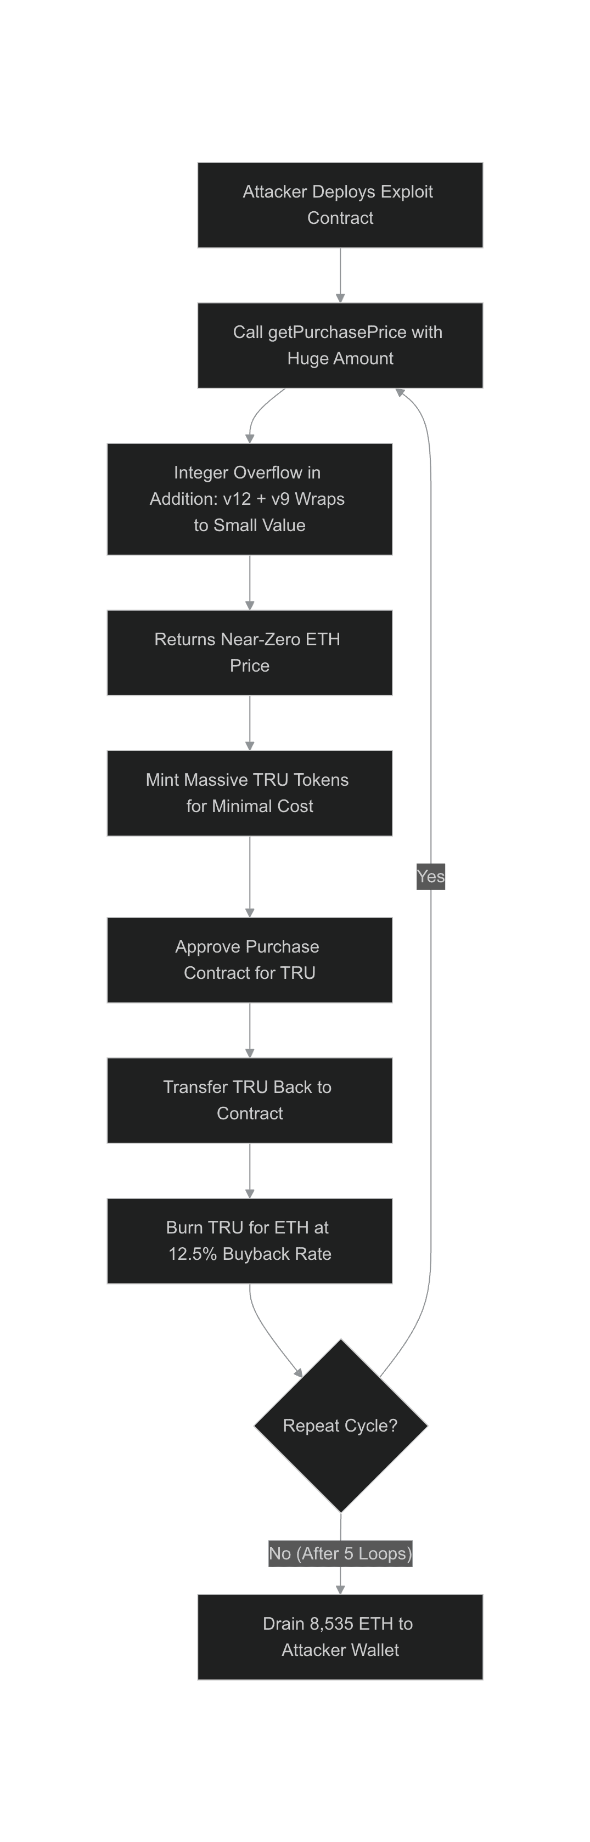Select the Burn TRU for ETH node
The height and width of the screenshot is (1842, 590).
[249, 1241]
